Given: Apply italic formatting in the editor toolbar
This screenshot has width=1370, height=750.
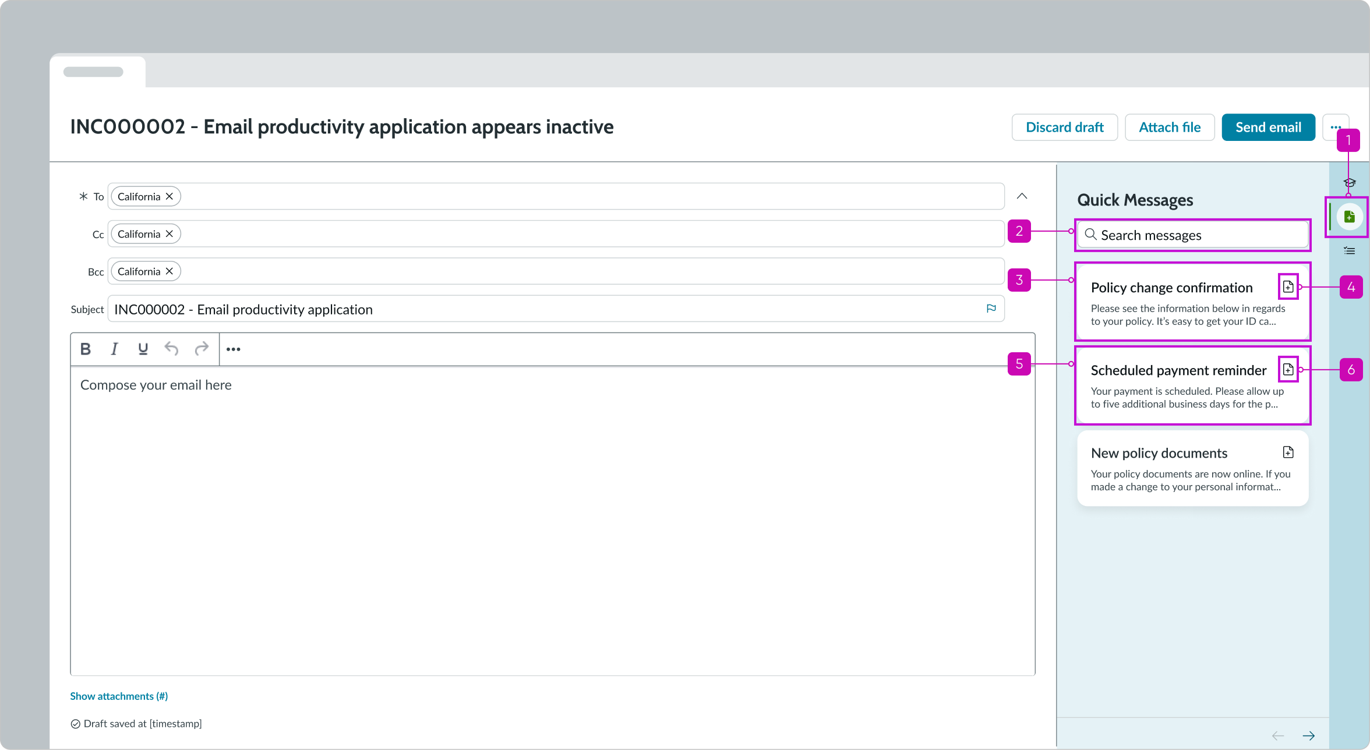Looking at the screenshot, I should pos(114,349).
